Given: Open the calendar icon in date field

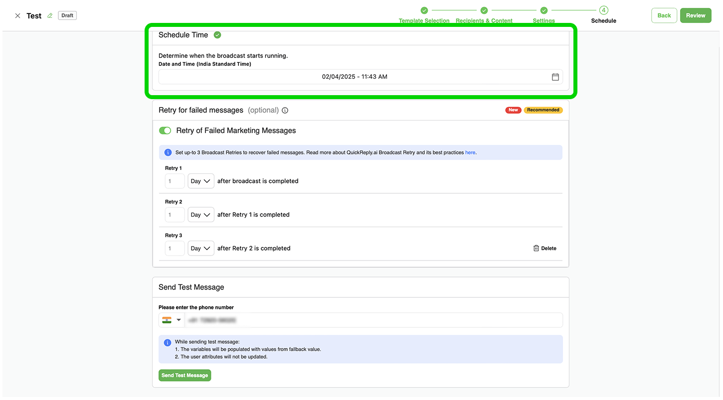Looking at the screenshot, I should coord(555,77).
